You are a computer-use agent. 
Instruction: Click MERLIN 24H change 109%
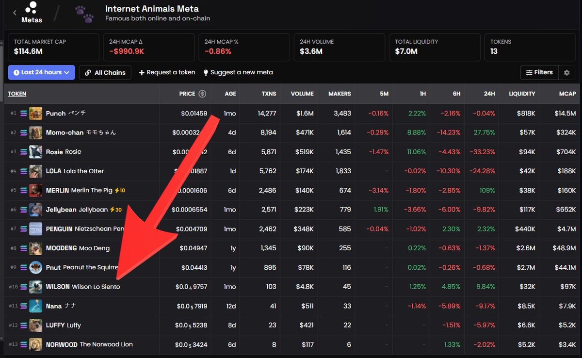pos(487,190)
